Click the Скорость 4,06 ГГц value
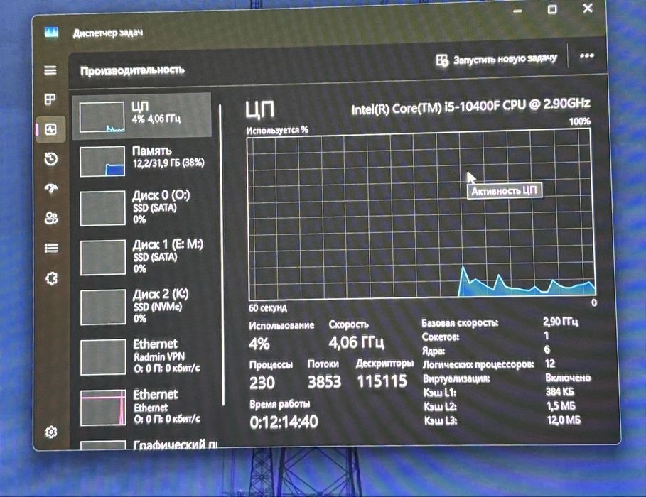Viewport: 646px width, 497px height. [x=356, y=342]
